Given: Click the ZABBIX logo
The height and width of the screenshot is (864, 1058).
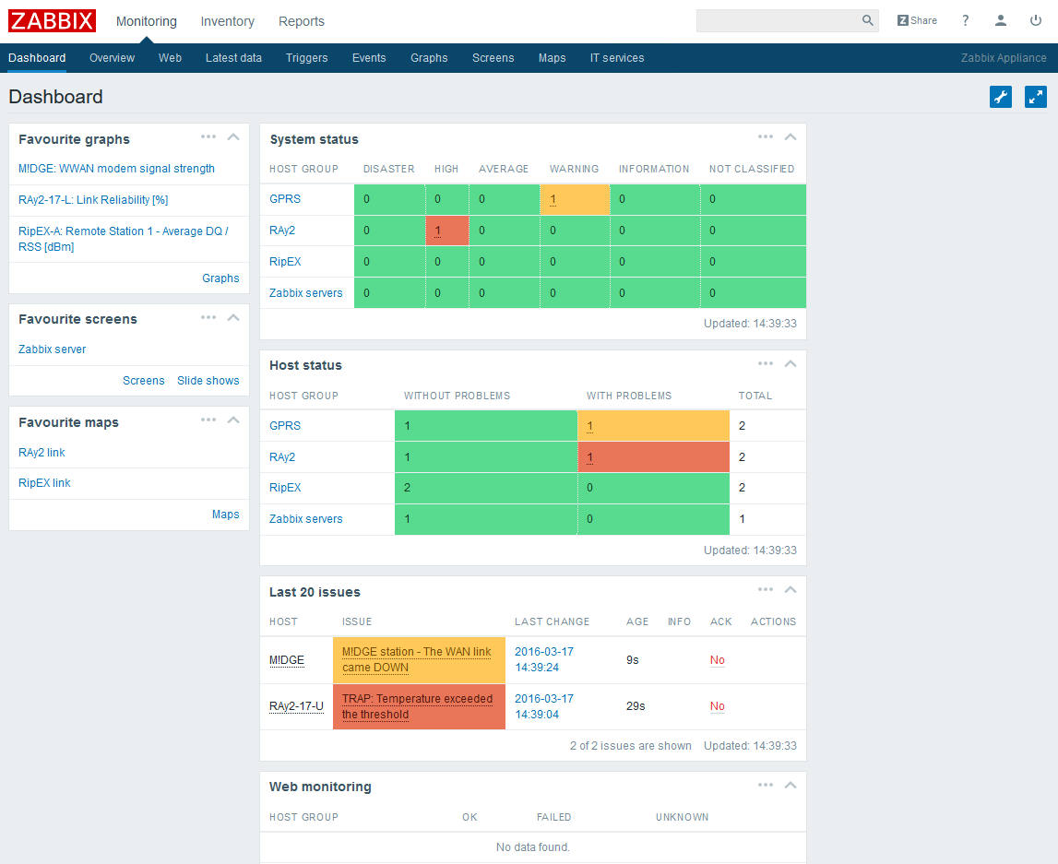Looking at the screenshot, I should [x=53, y=21].
